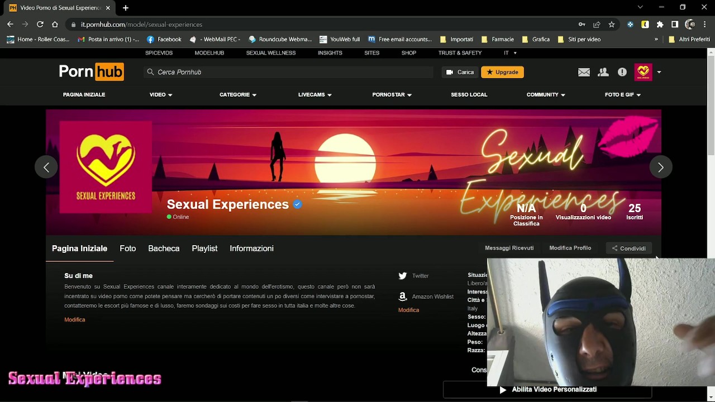The height and width of the screenshot is (402, 715).
Task: Click the browser home icon
Action: pos(55,25)
